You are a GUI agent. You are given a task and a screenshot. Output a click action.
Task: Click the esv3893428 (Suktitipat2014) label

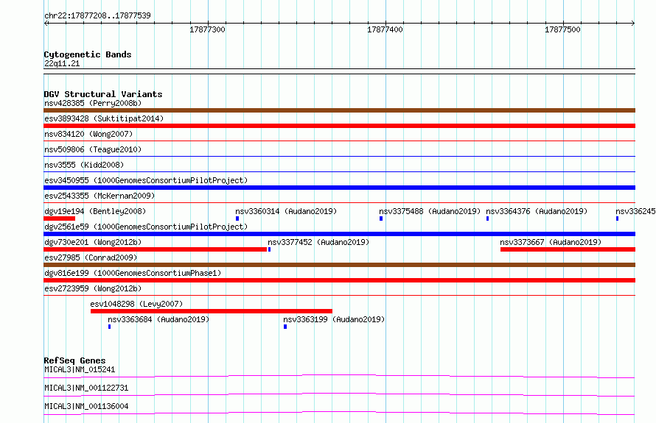[104, 118]
